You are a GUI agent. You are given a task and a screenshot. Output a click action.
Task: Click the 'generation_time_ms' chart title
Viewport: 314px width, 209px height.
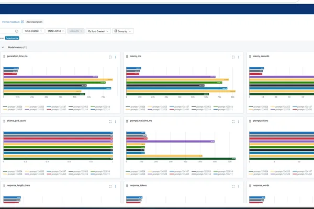[x=17, y=56]
